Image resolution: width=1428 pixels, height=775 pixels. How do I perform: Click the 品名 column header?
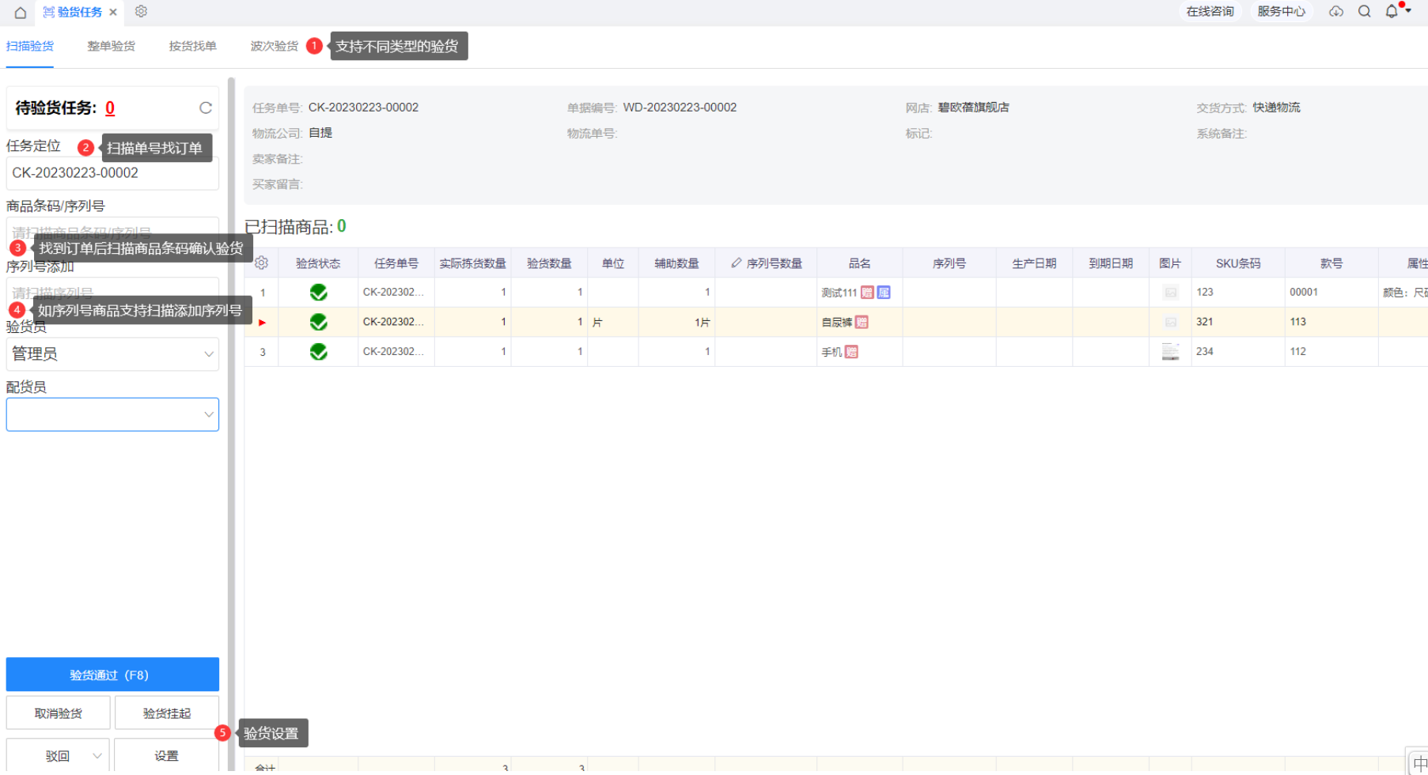(x=859, y=263)
